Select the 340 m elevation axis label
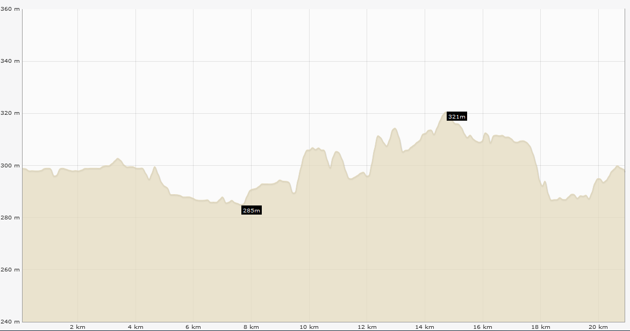Screen dimensions: 630x331 [x=10, y=61]
